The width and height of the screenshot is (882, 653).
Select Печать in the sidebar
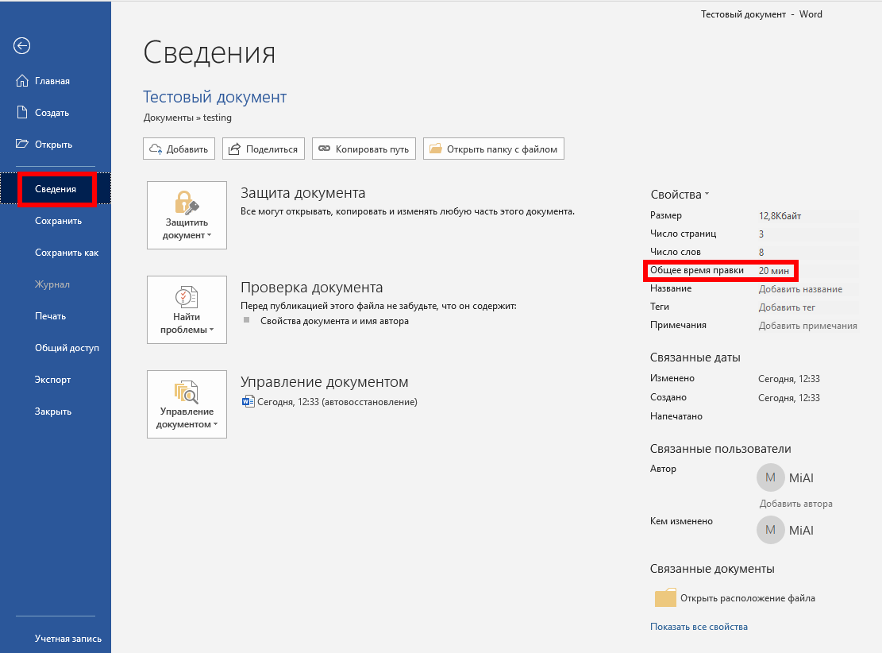(50, 316)
